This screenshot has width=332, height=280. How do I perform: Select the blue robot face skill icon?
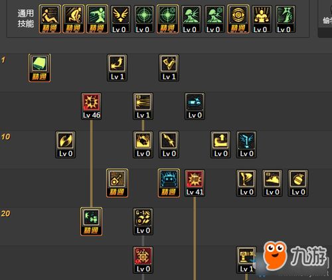169,183
